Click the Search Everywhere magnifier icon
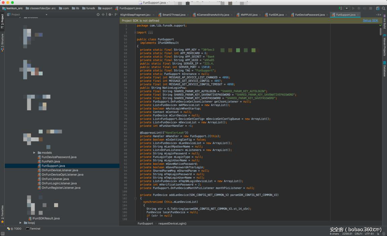This screenshot has width=387, height=236. click(x=383, y=8)
